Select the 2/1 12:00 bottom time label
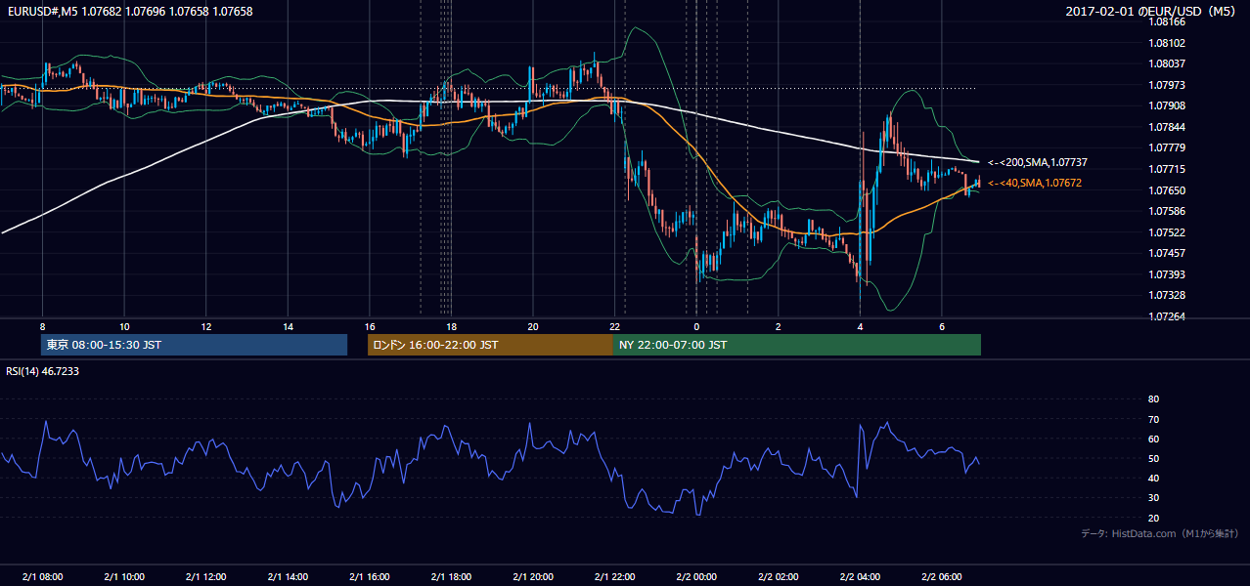 [x=205, y=577]
